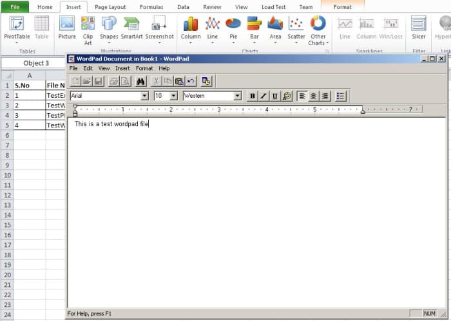451x321 pixels.
Task: Click the Find binoculars icon in WordPad
Action: tap(141, 81)
